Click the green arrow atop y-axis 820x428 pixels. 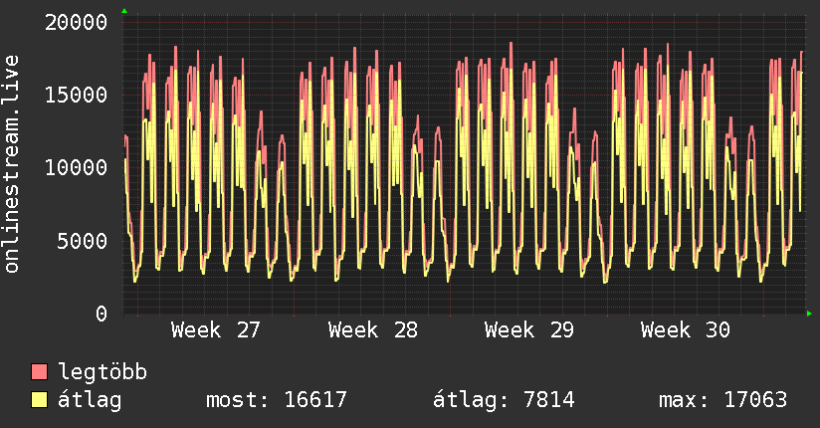coord(124,11)
